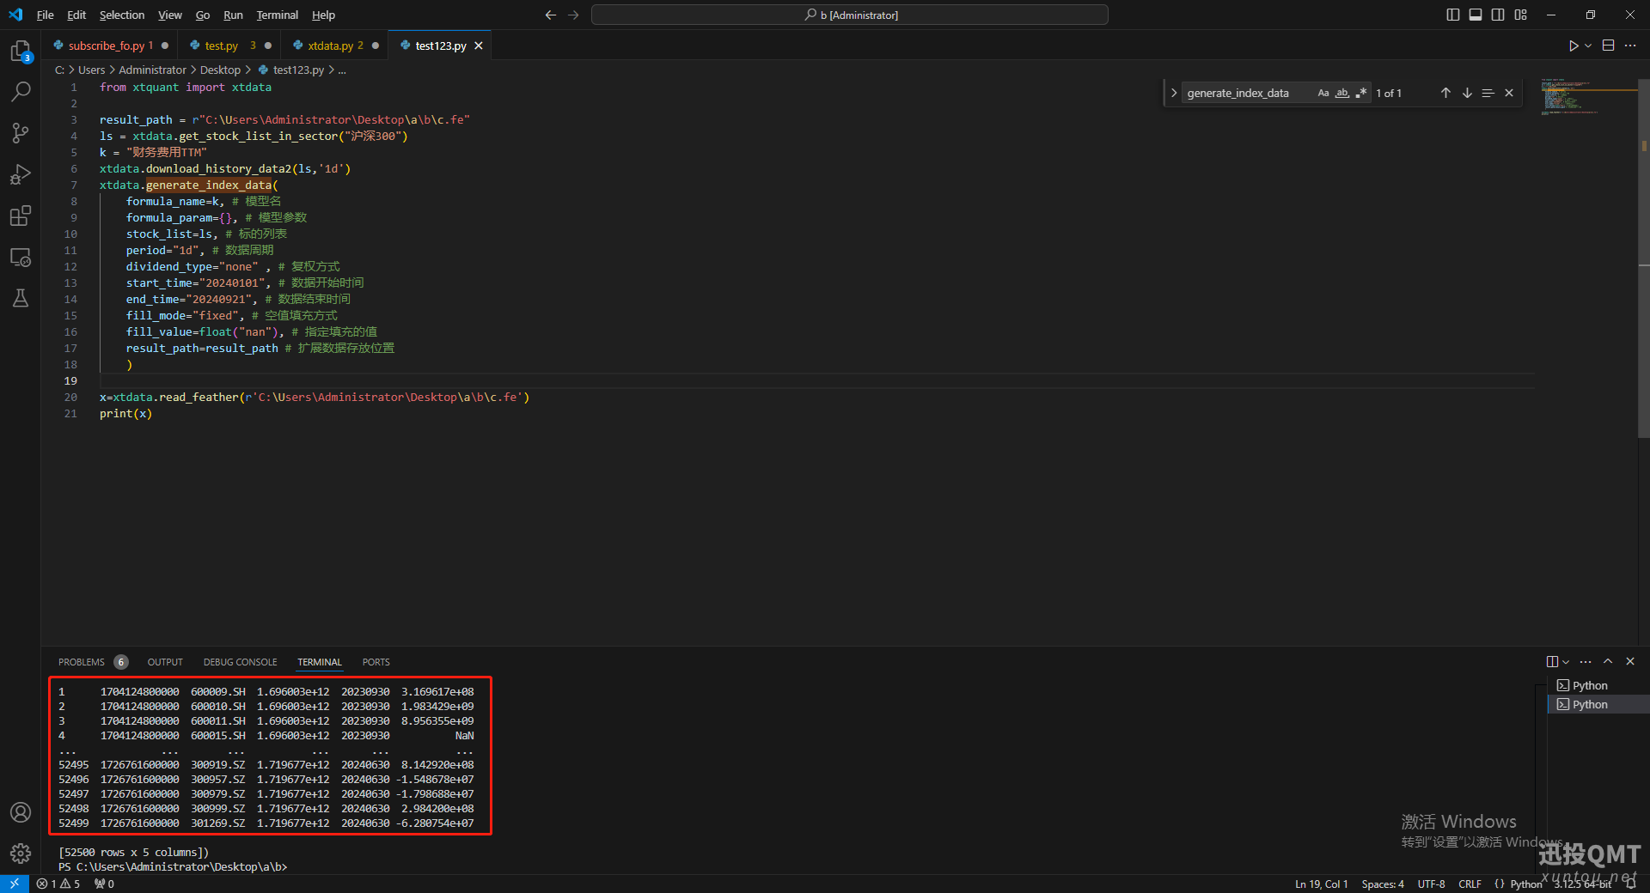
Task: Open the breadcrumb ellipsis symbol dropdown
Action: point(342,70)
